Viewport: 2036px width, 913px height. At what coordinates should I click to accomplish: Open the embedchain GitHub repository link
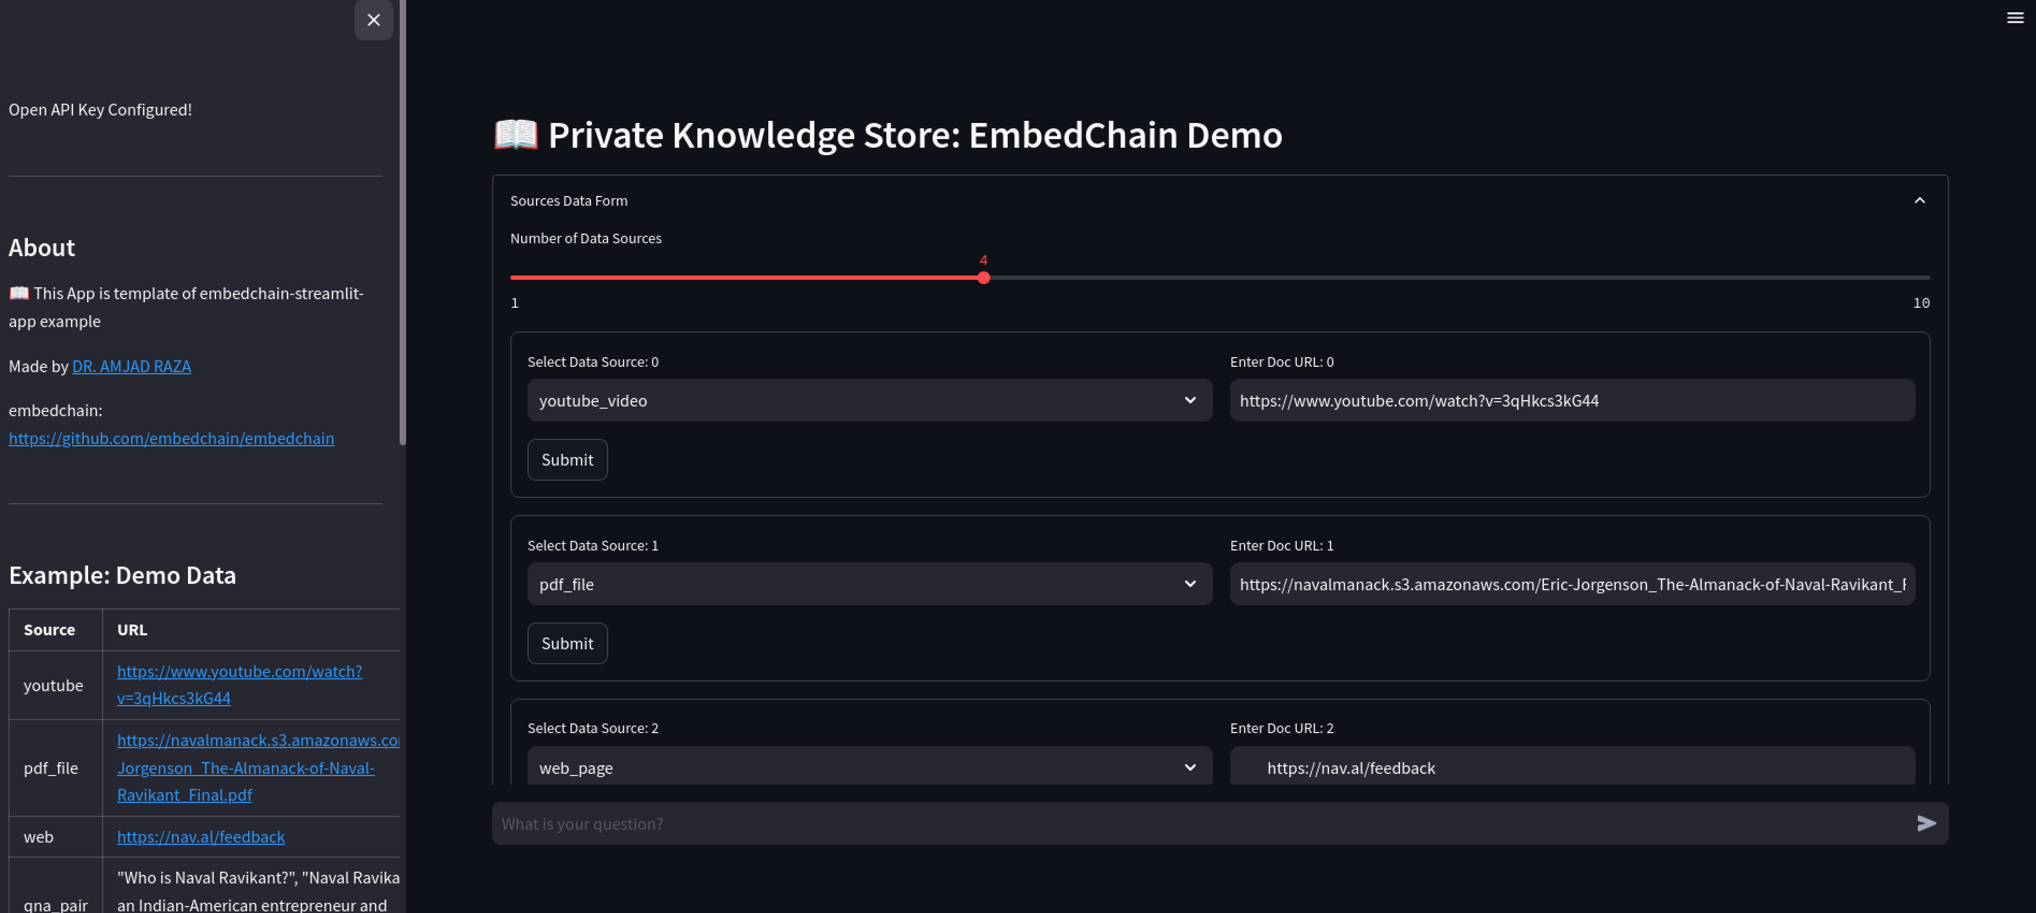tap(171, 438)
